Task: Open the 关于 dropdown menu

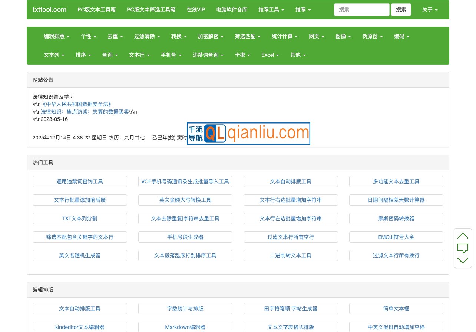Action: pyautogui.click(x=430, y=10)
